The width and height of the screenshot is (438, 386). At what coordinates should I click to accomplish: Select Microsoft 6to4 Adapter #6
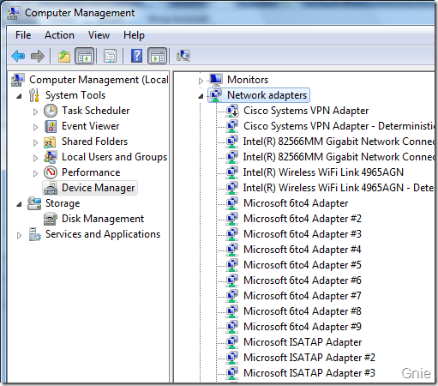click(x=303, y=280)
